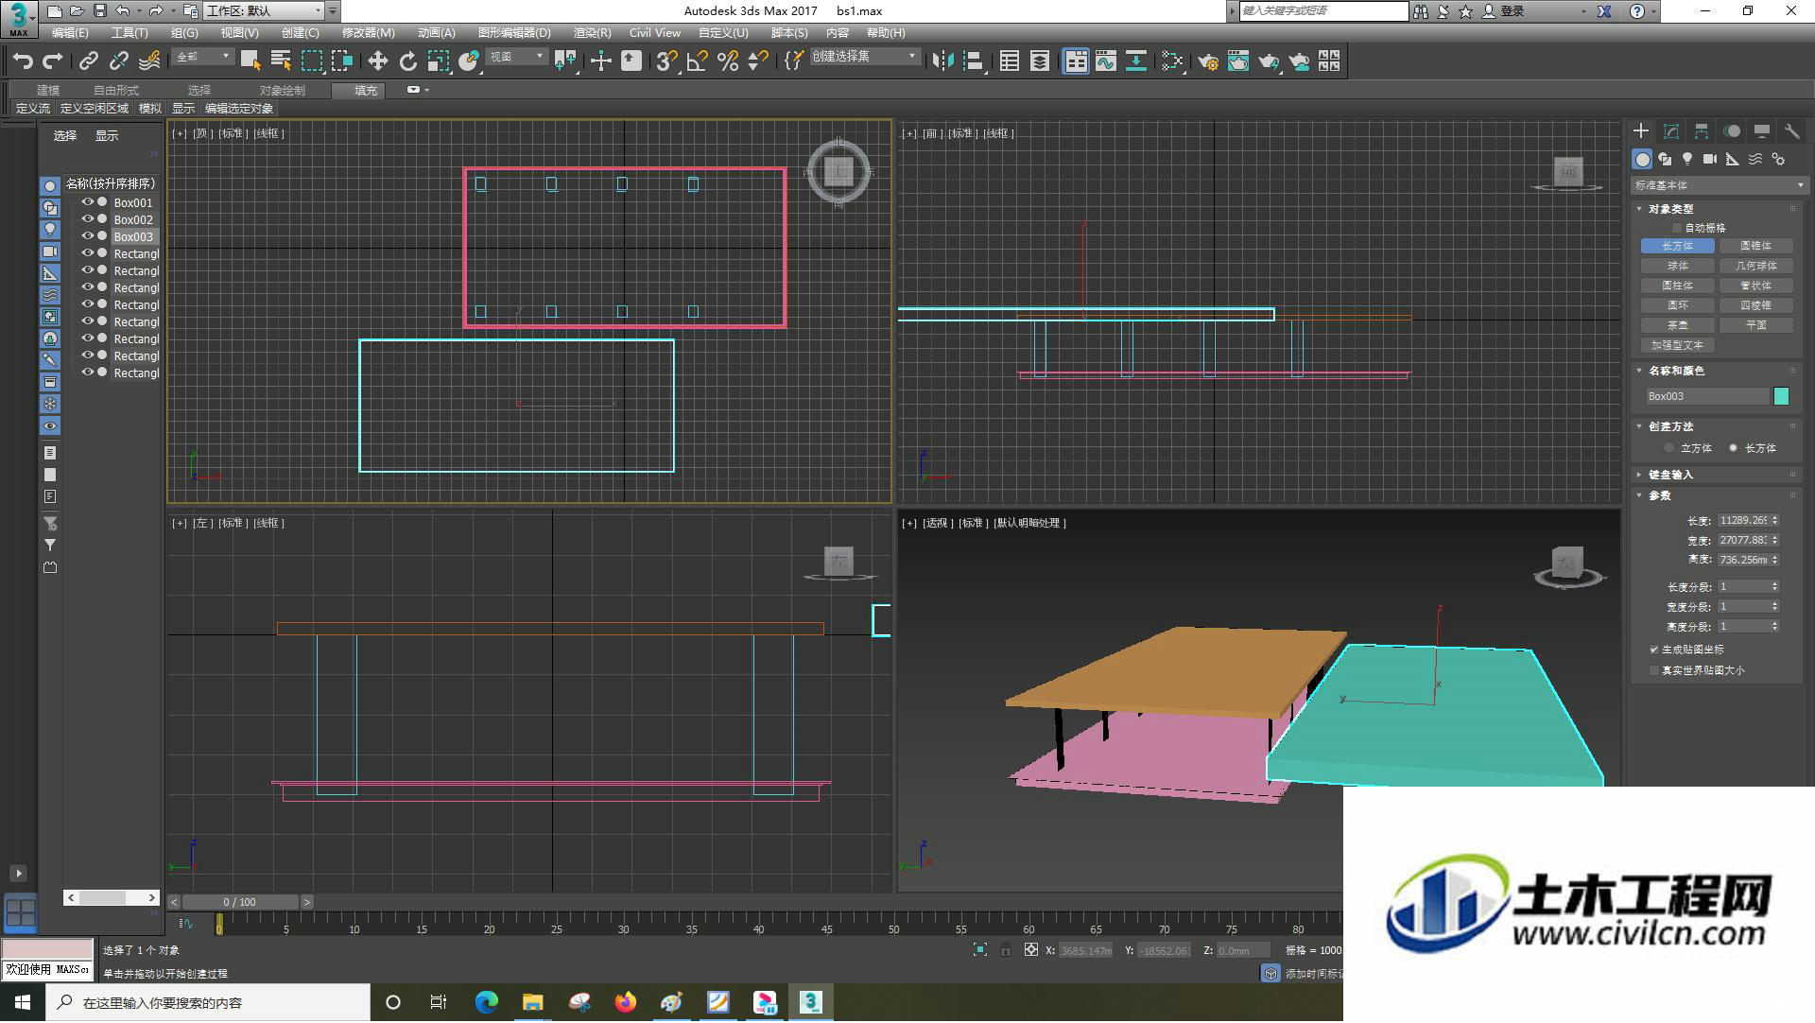Click the 平面 primitive button
This screenshot has width=1815, height=1023.
[1755, 325]
